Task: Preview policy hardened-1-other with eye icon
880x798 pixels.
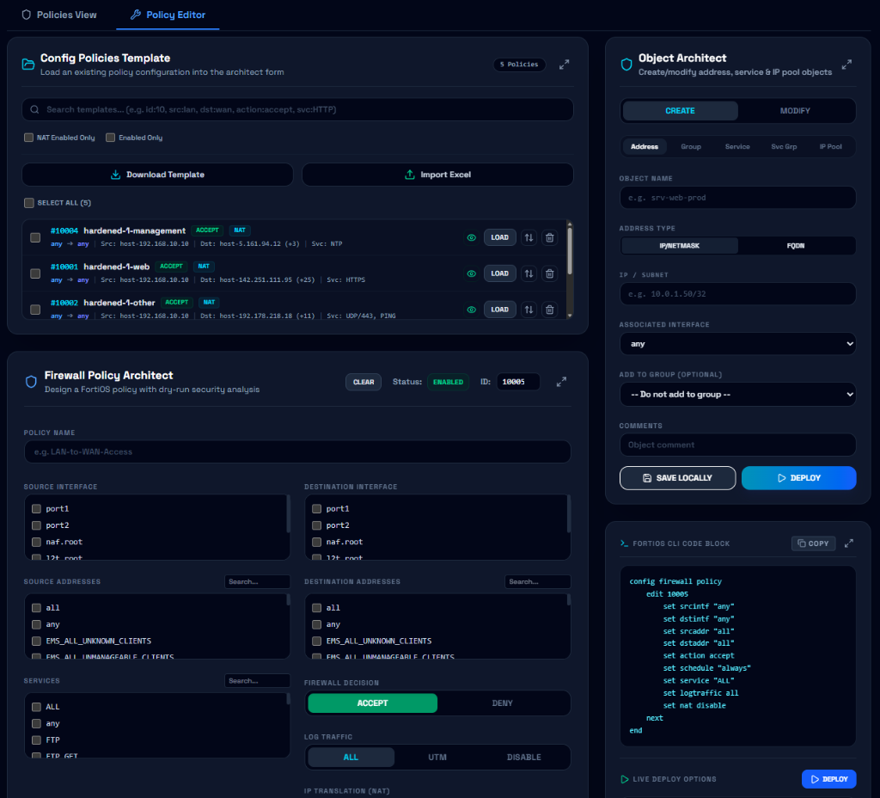Action: 472,310
